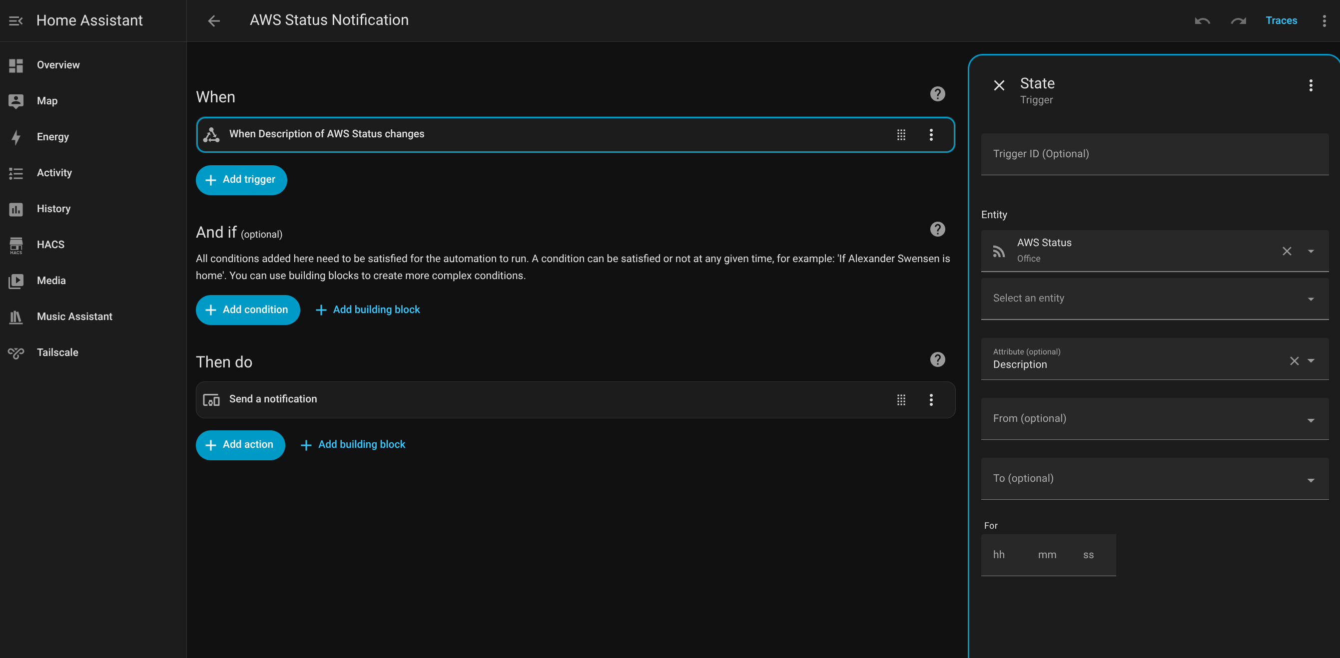The image size is (1340, 658).
Task: Click the redo arrow in the toolbar
Action: tap(1238, 21)
